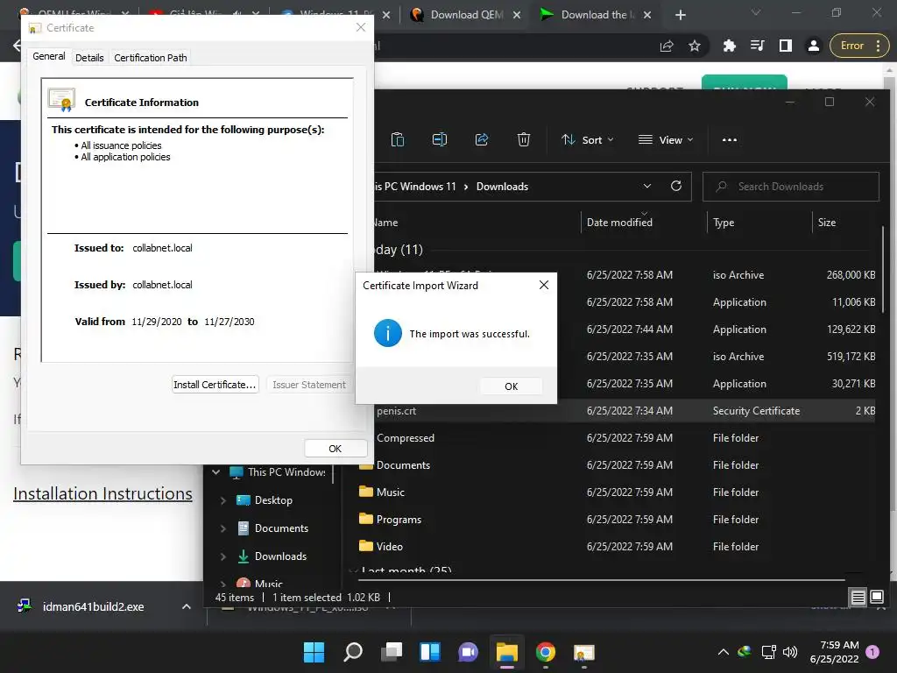Click OK in Certificate Import Wizard dialog

click(511, 386)
